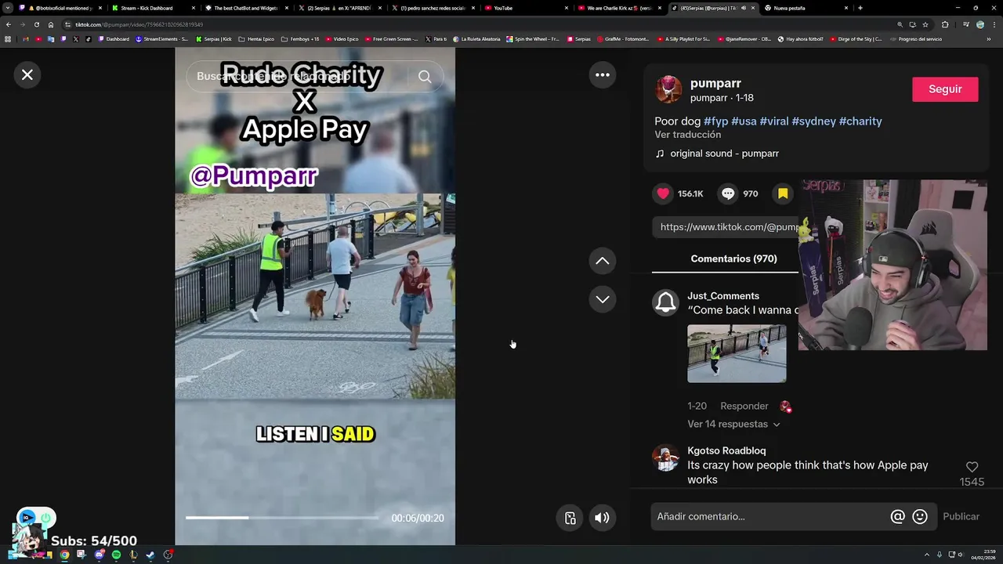The width and height of the screenshot is (1003, 564).
Task: Open the #sydney hashtag
Action: pos(813,121)
